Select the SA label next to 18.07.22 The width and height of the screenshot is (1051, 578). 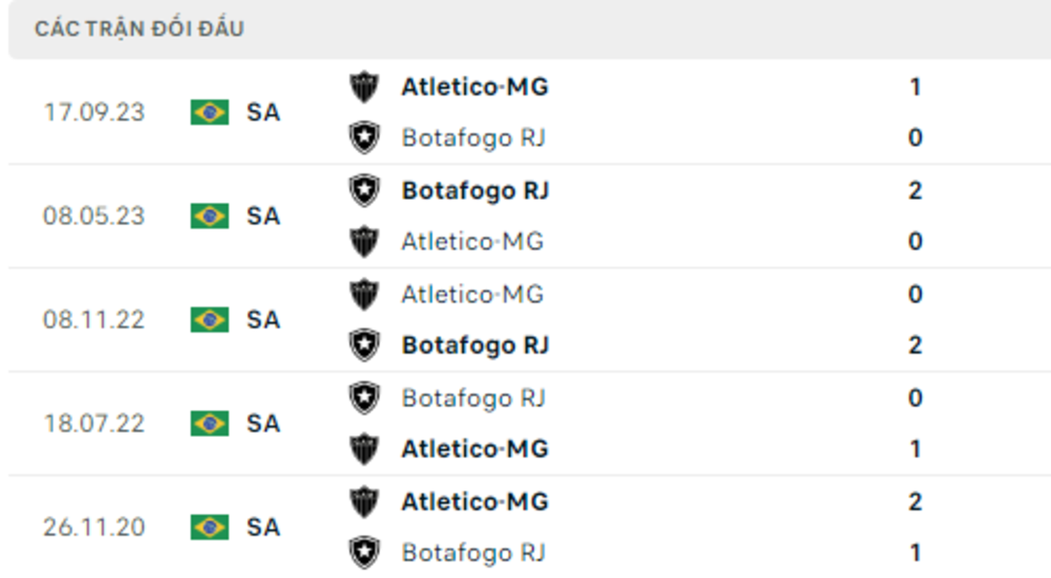(264, 424)
